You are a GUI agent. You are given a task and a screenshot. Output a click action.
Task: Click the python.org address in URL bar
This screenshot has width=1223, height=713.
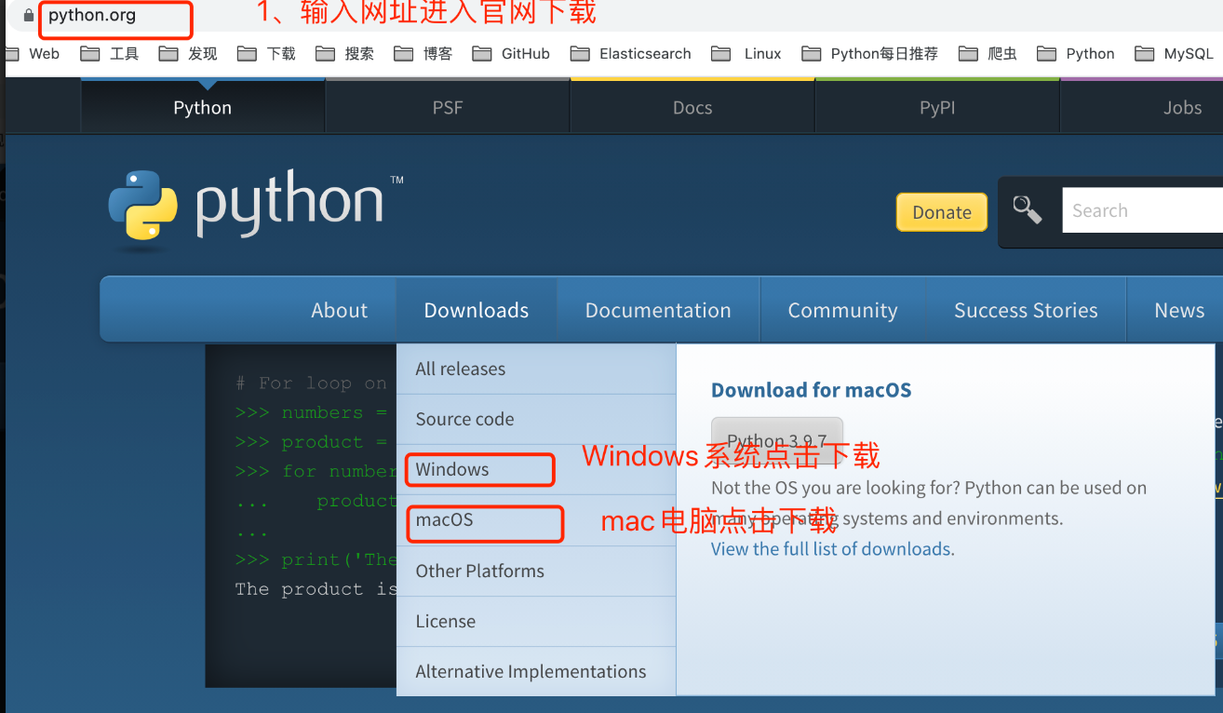coord(92,16)
